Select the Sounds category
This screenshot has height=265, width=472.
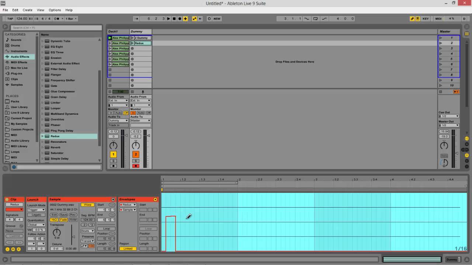point(16,40)
